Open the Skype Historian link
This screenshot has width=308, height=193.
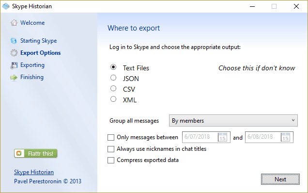click(x=34, y=172)
